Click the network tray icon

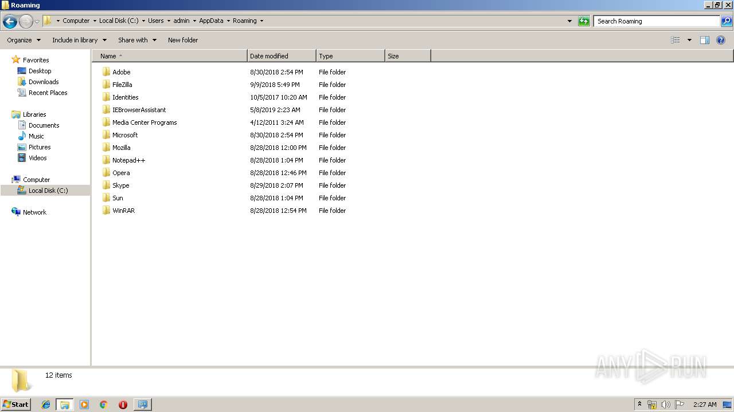click(652, 405)
